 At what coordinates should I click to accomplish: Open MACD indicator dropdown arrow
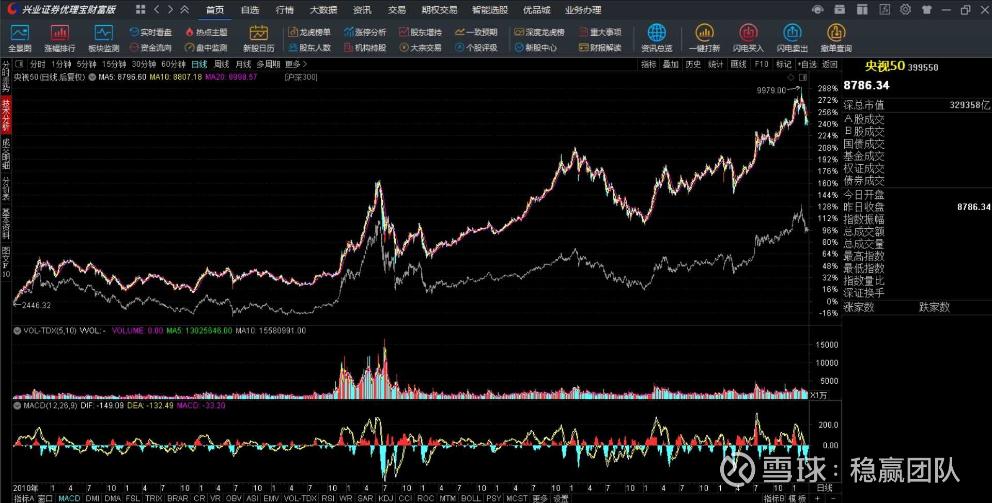point(17,405)
